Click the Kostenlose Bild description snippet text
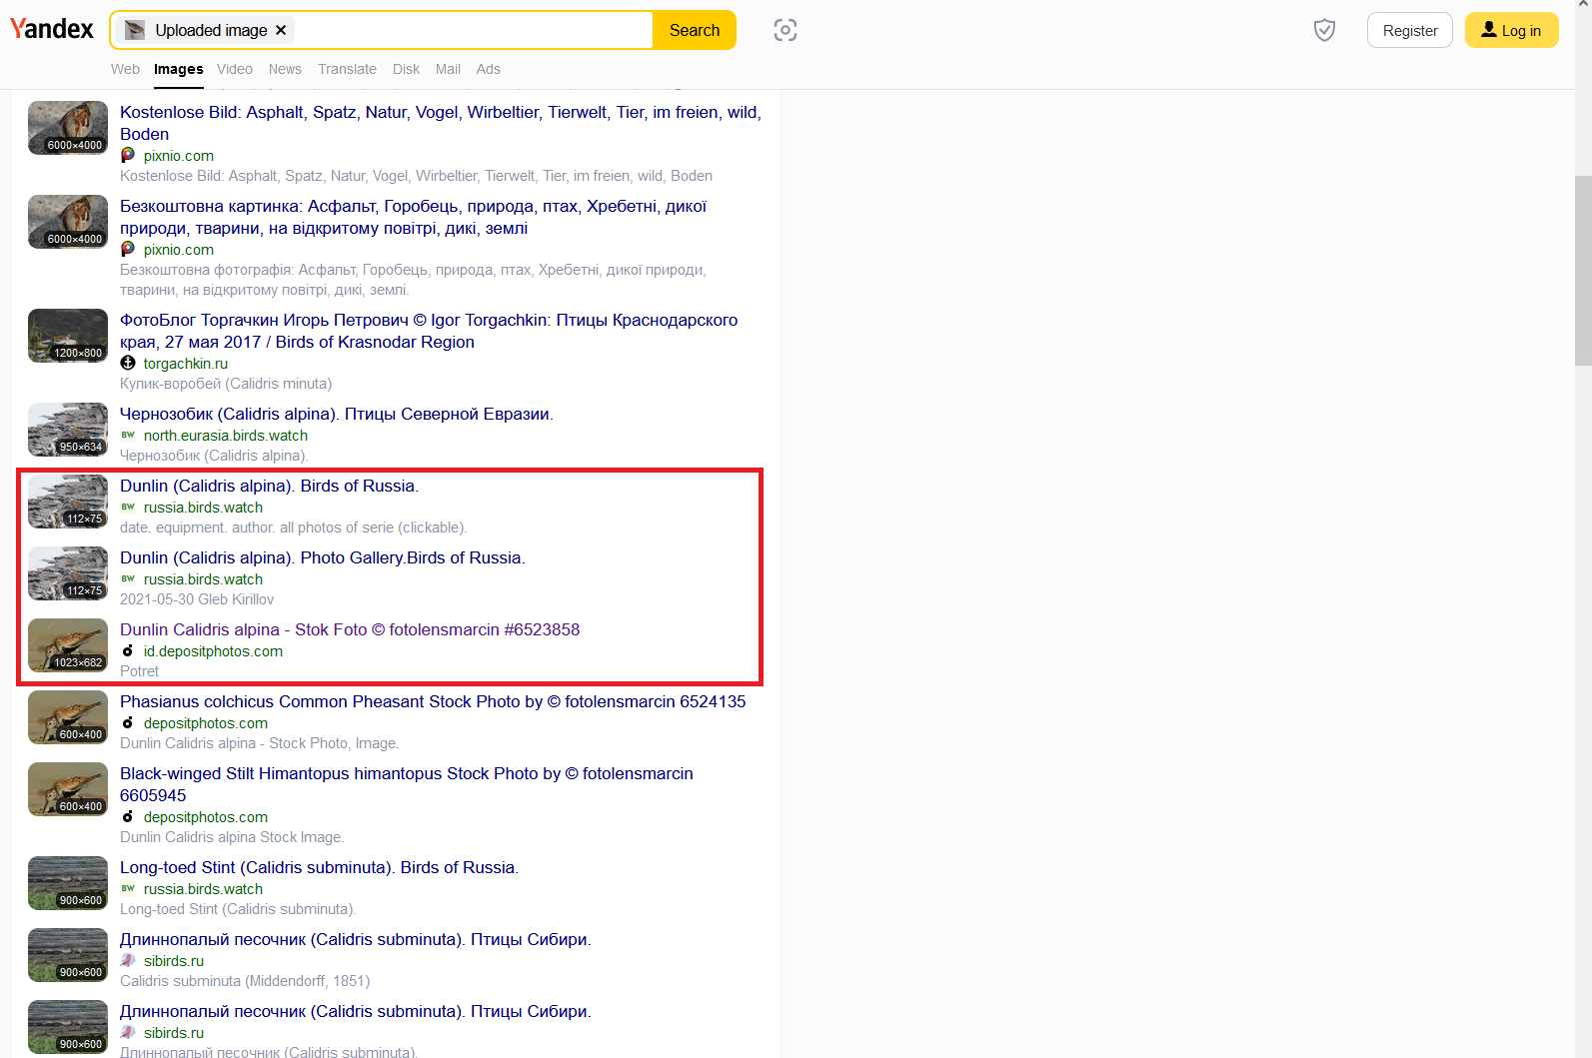1592x1058 pixels. (416, 176)
